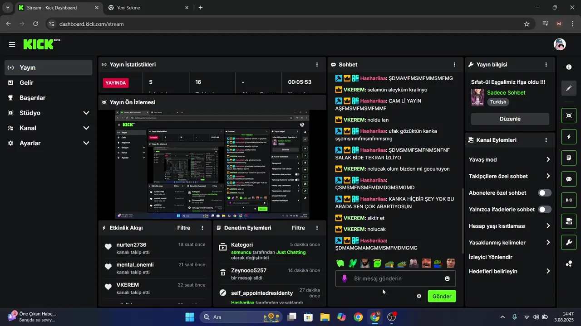The height and width of the screenshot is (326, 581).
Task: Toggle the document log panel icon
Action: click(x=569, y=158)
